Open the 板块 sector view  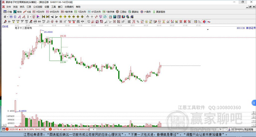[x=18, y=12]
